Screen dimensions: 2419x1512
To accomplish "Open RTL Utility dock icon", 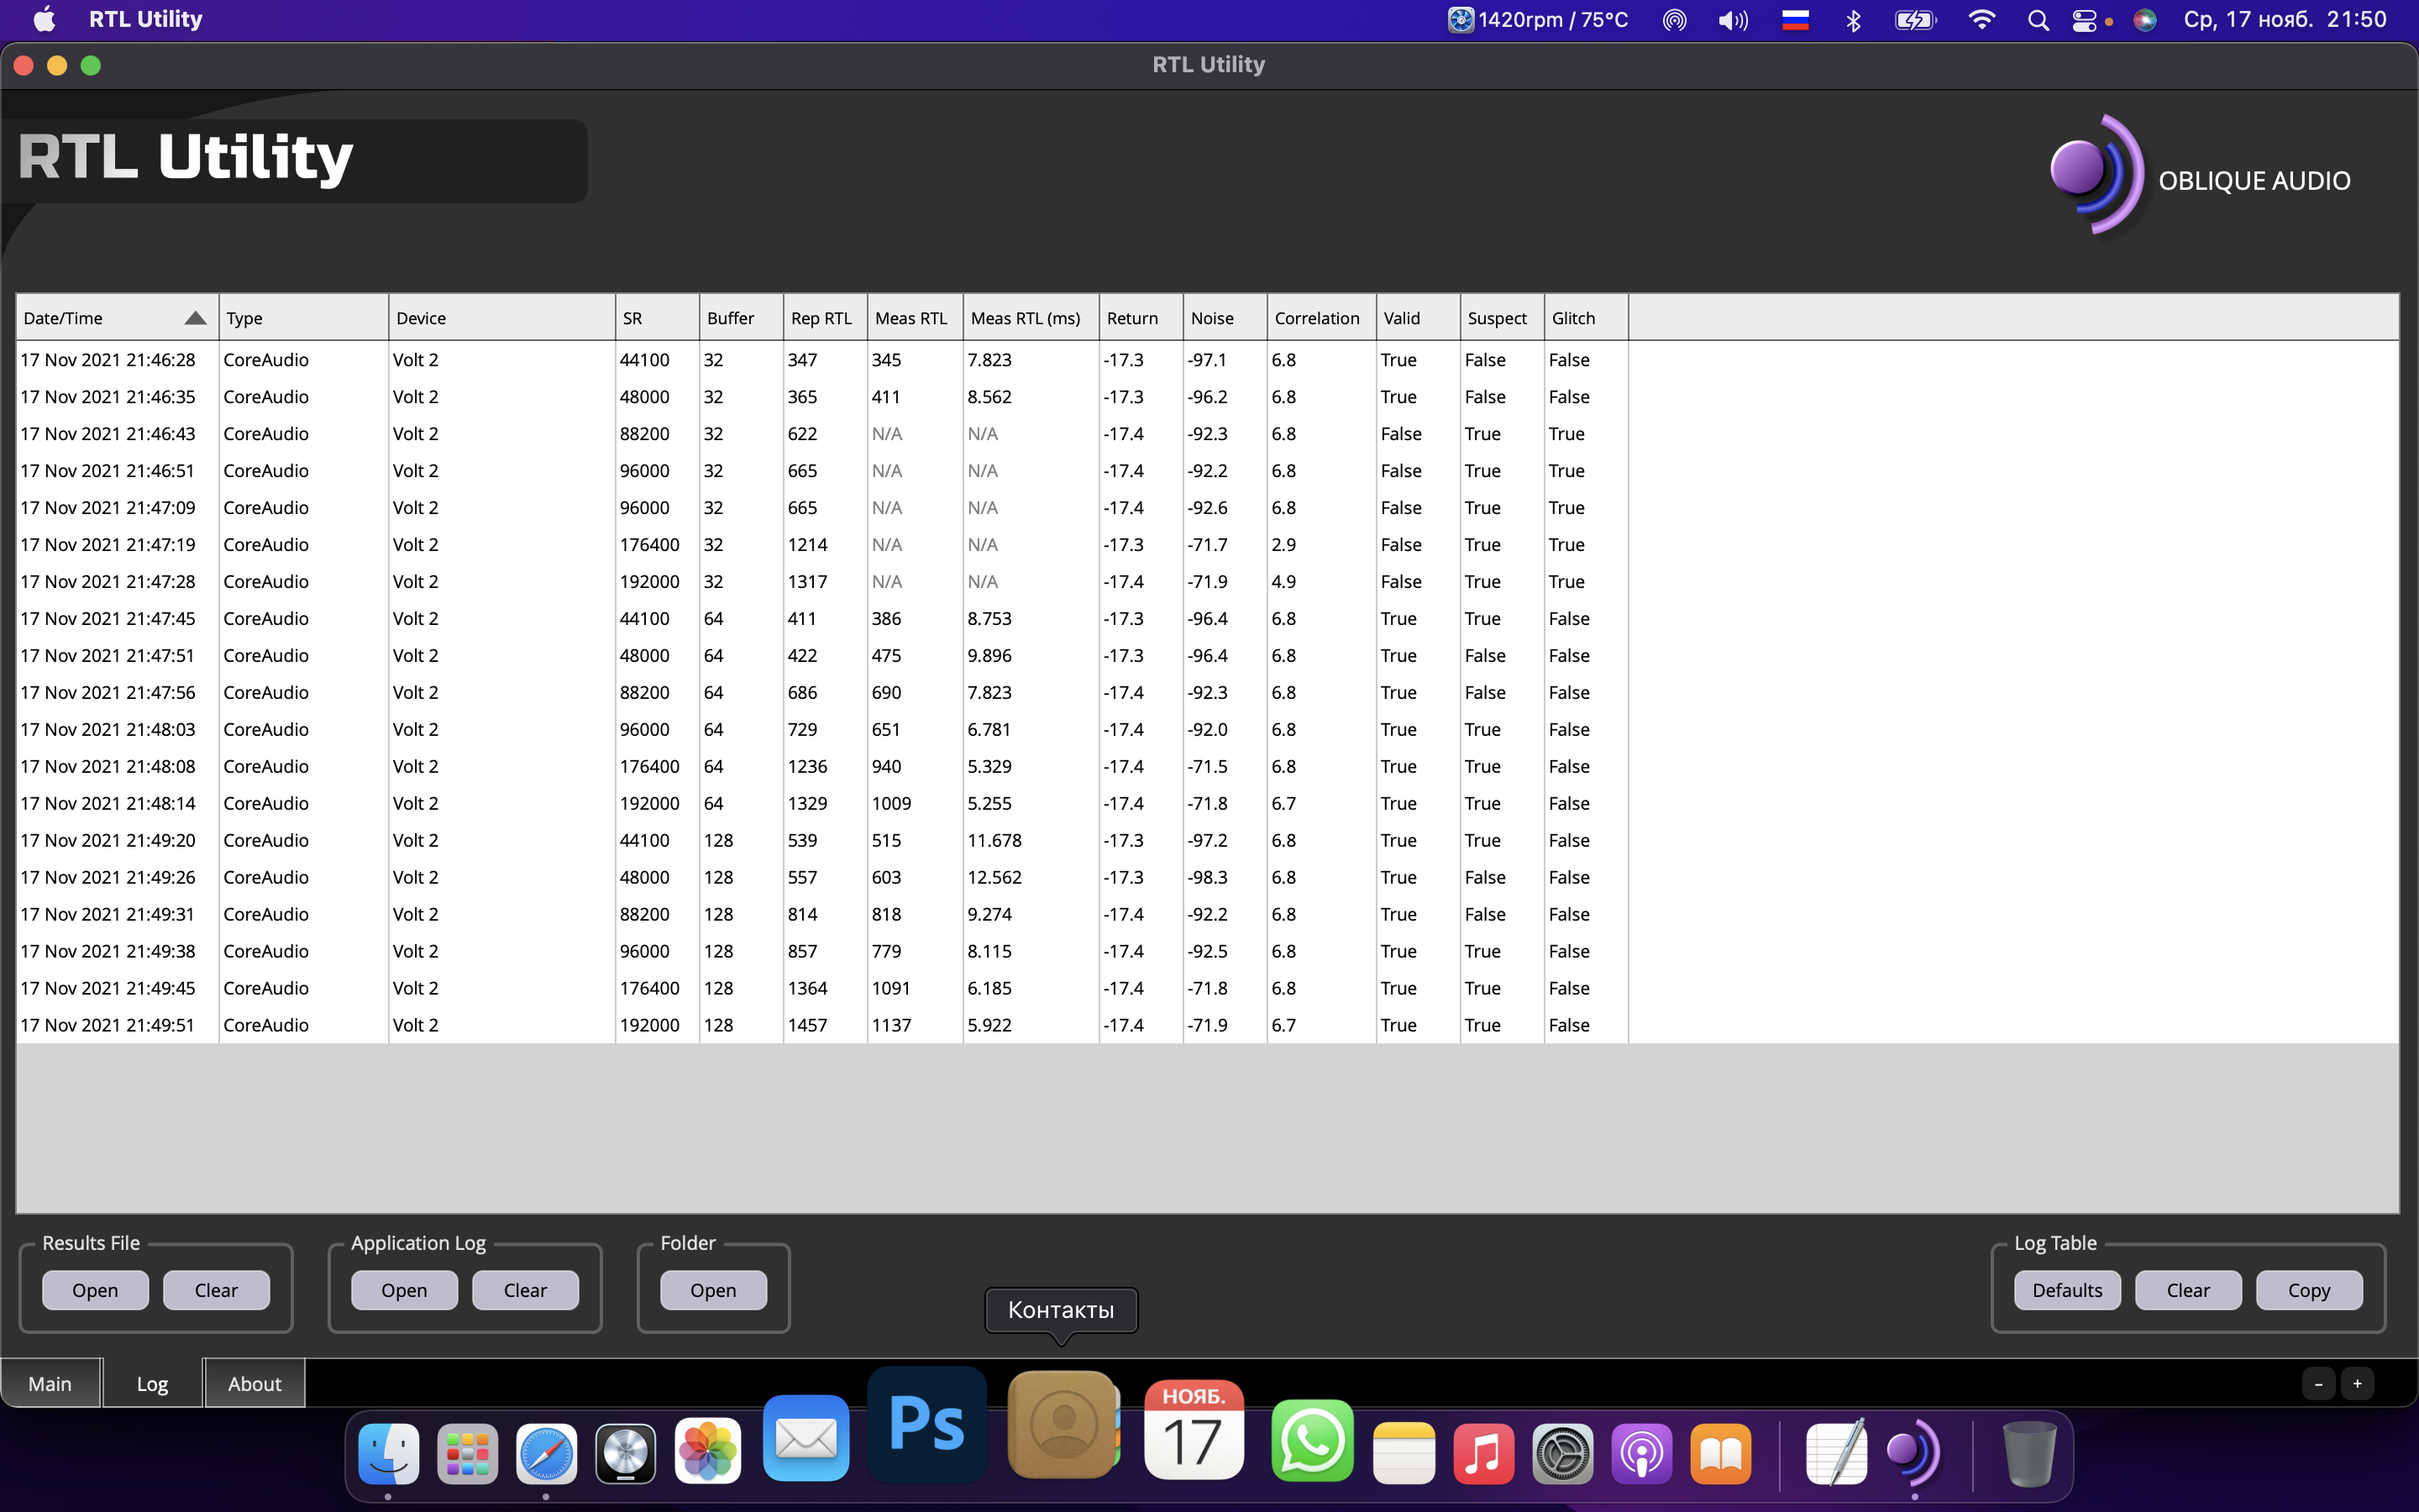I will [1913, 1453].
